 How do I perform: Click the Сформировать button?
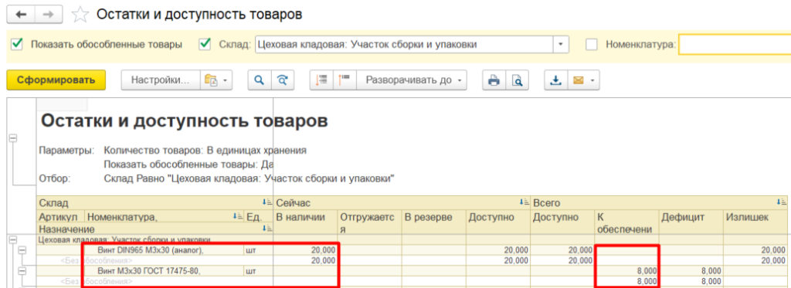coord(56,80)
